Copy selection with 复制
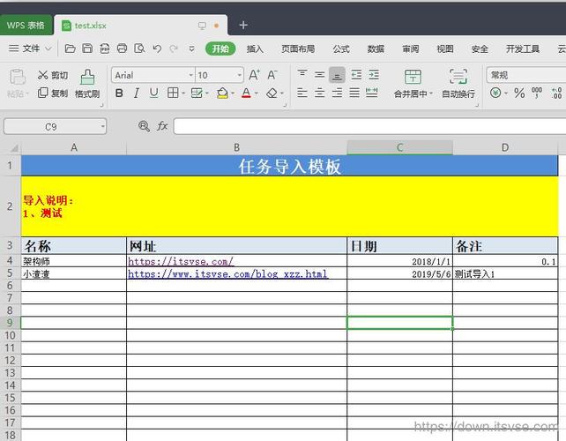This screenshot has height=441, width=566. pyautogui.click(x=53, y=93)
